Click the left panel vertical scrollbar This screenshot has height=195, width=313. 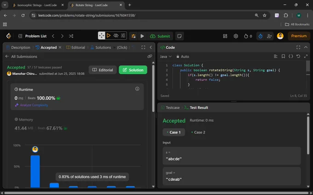153,89
